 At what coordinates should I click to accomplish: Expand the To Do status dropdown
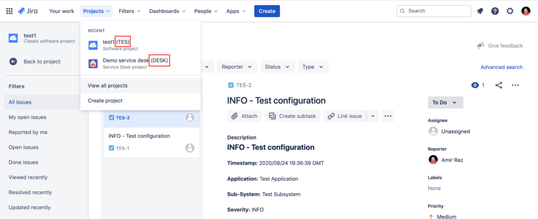(x=446, y=102)
